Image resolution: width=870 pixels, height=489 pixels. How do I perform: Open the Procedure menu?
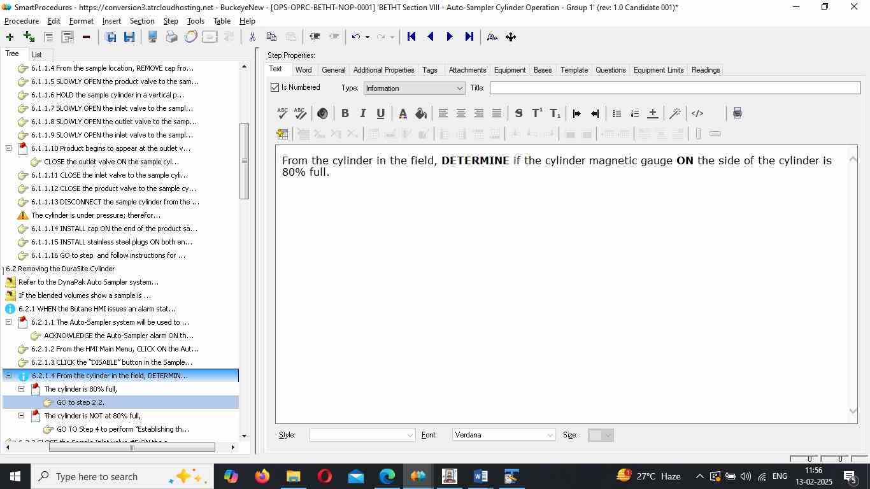[22, 21]
